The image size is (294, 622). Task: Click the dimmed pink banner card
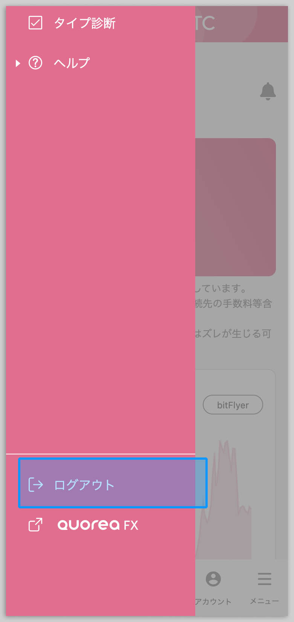pos(236,207)
